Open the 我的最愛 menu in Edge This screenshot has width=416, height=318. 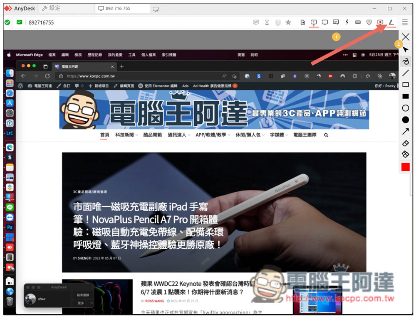(x=115, y=55)
